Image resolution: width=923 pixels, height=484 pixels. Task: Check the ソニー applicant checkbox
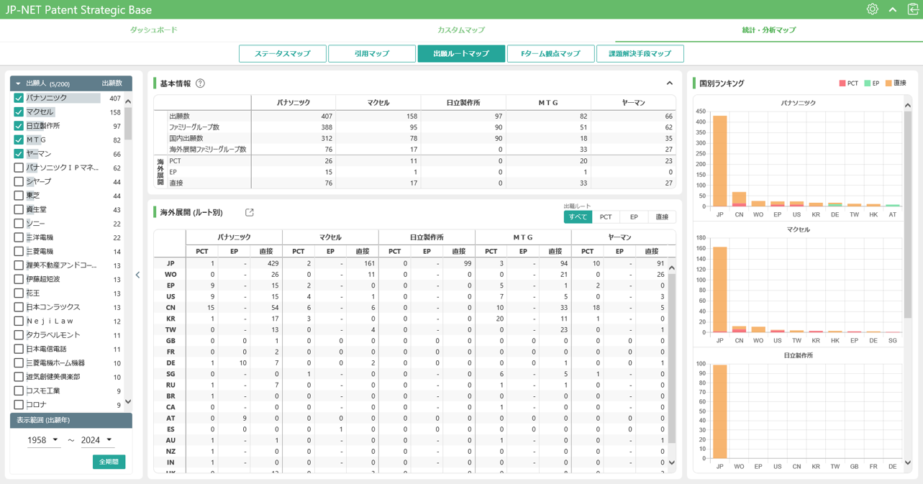19,224
